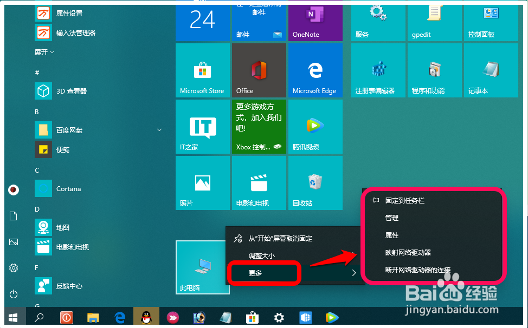Open the OneNote tile

pos(315,23)
